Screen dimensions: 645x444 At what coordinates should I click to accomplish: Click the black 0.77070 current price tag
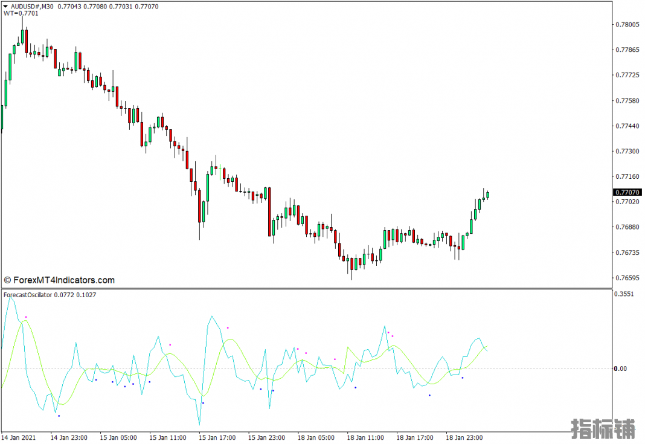click(627, 192)
